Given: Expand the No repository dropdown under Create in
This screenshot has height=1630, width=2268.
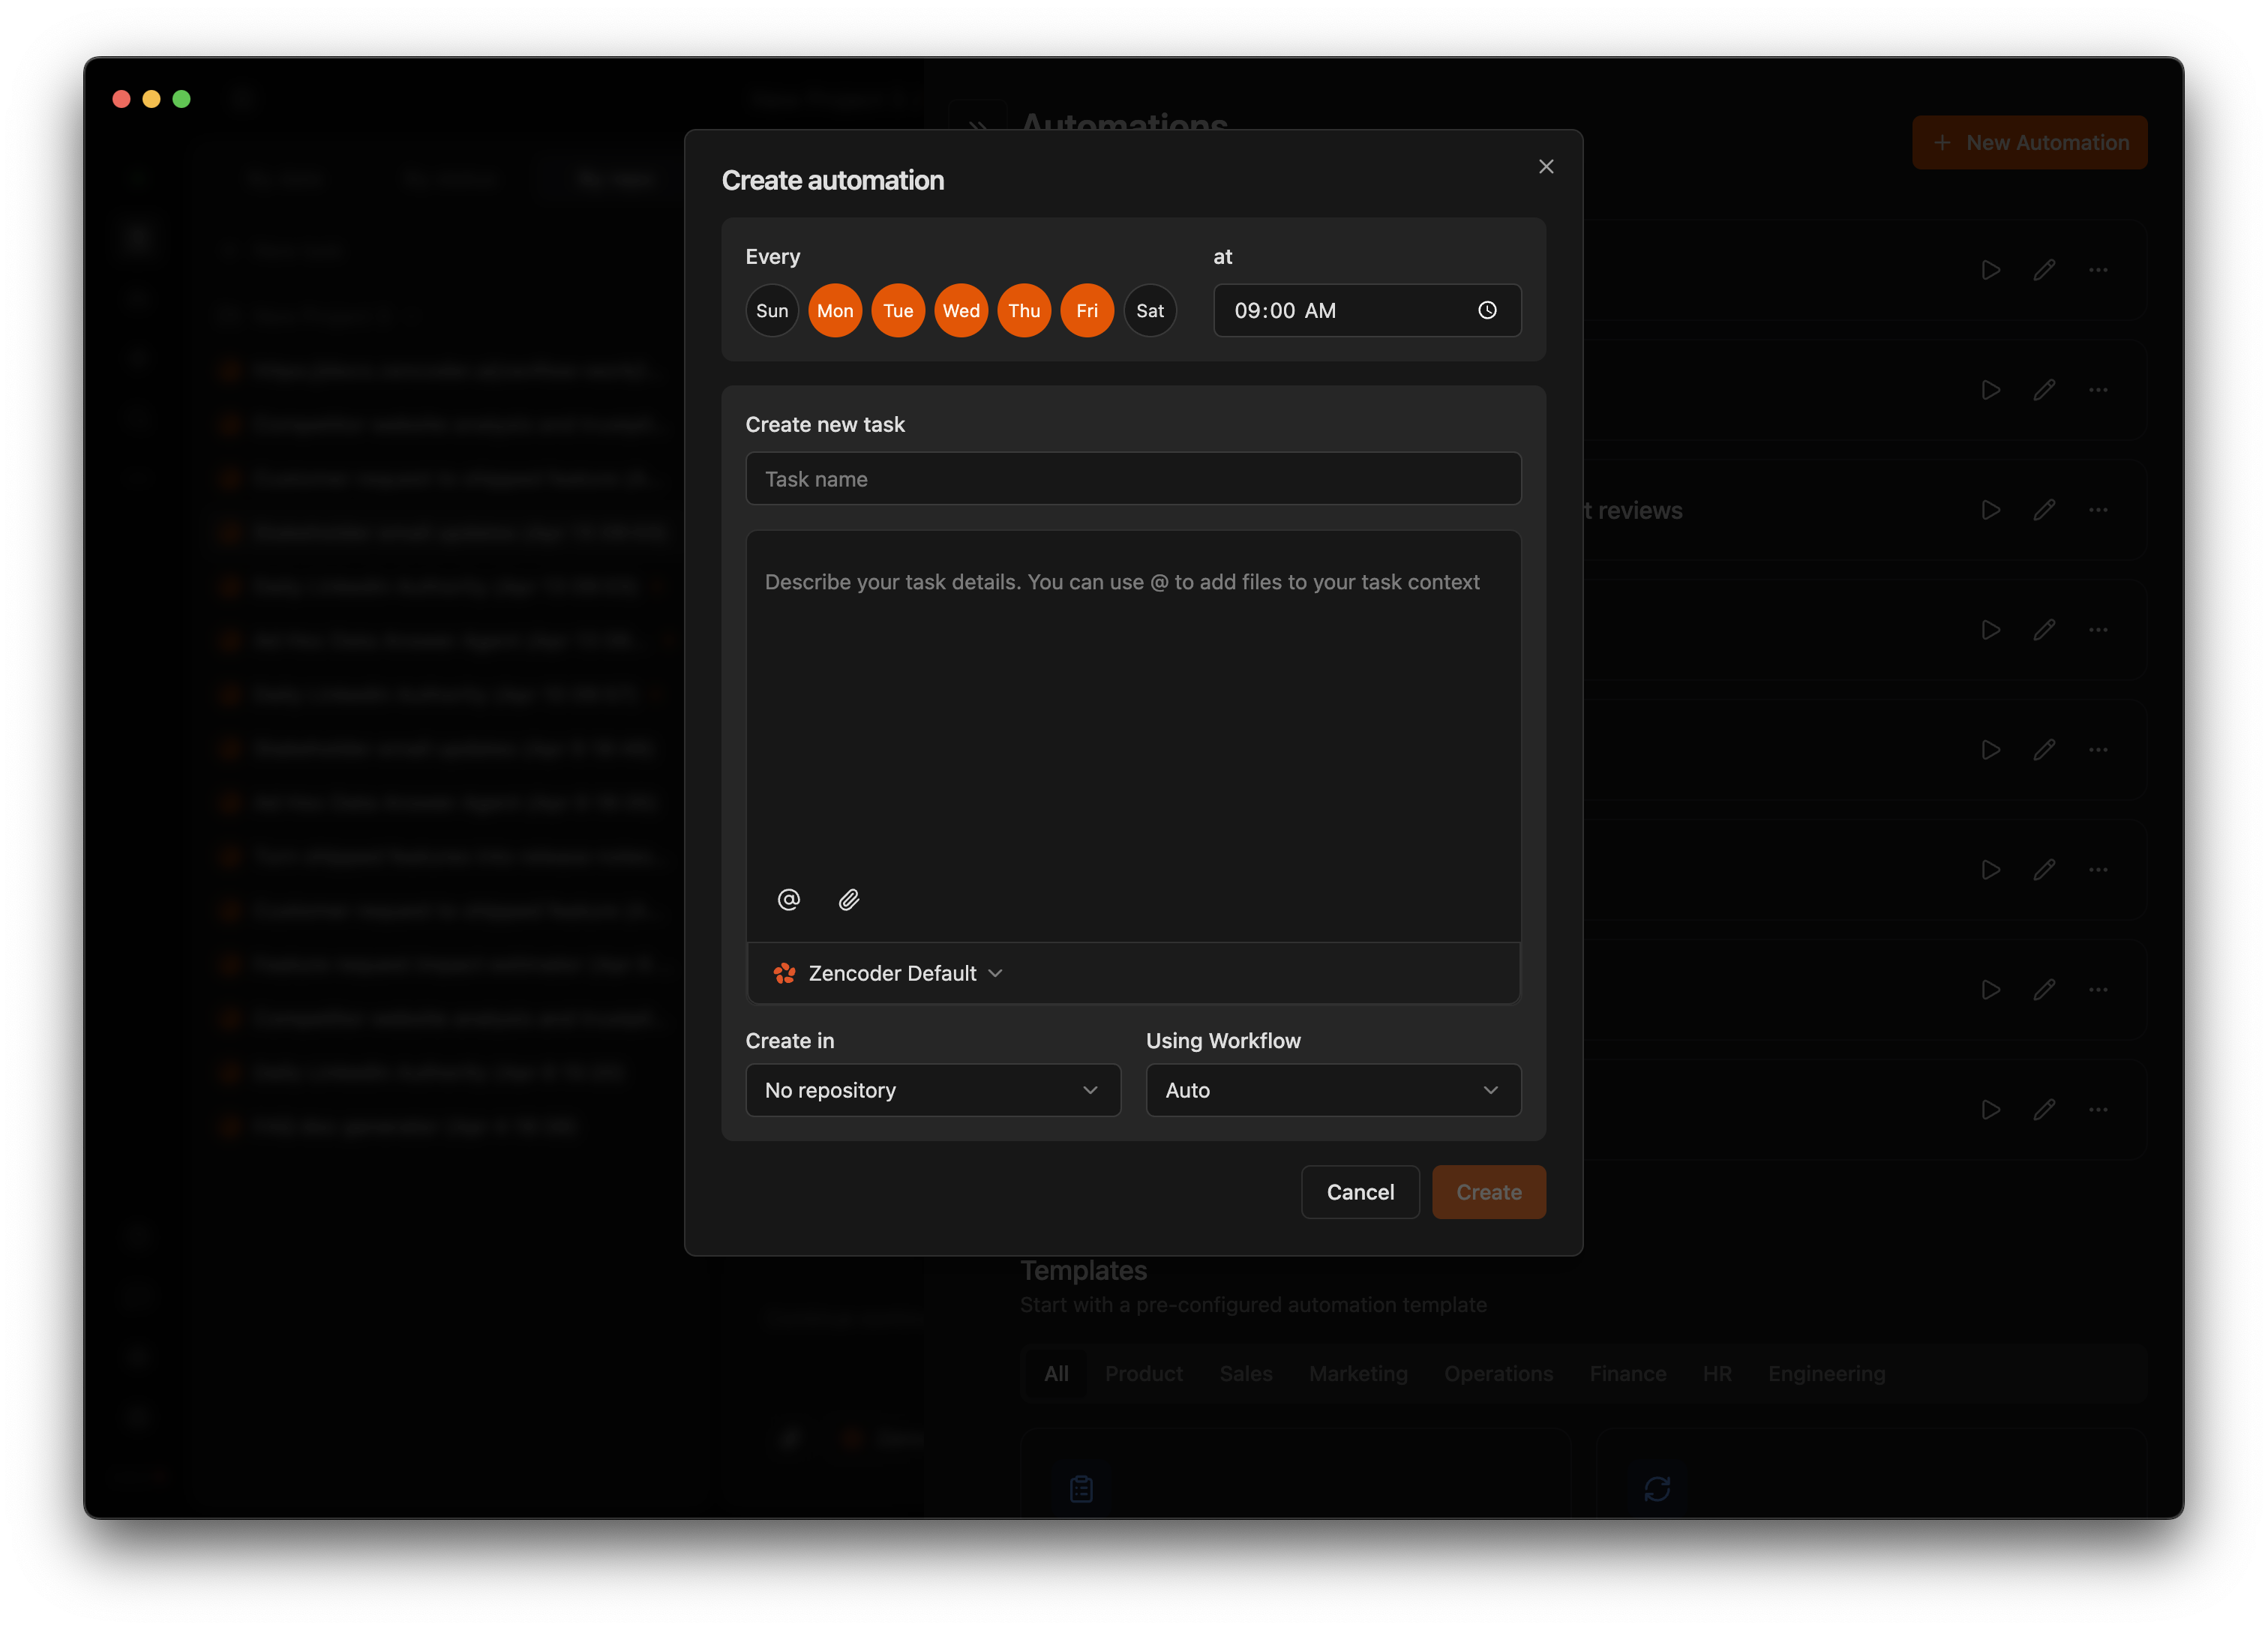Looking at the screenshot, I should click(933, 1090).
